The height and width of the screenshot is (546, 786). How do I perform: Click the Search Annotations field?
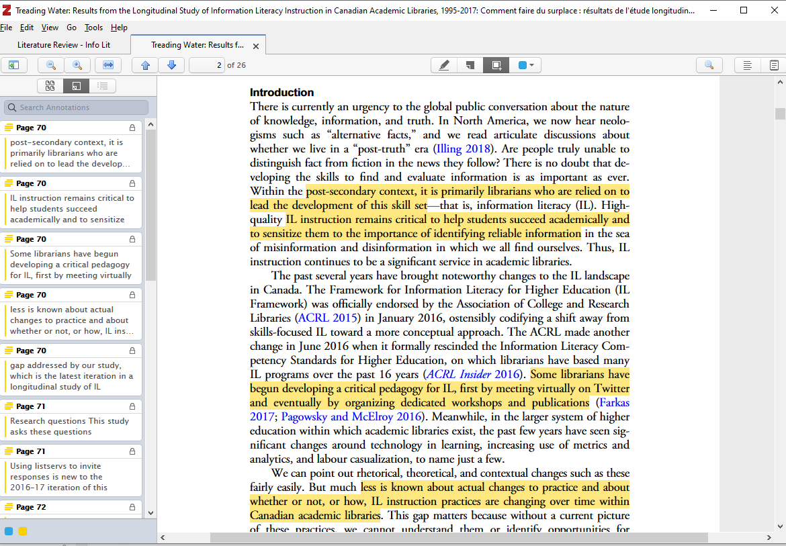pos(76,107)
